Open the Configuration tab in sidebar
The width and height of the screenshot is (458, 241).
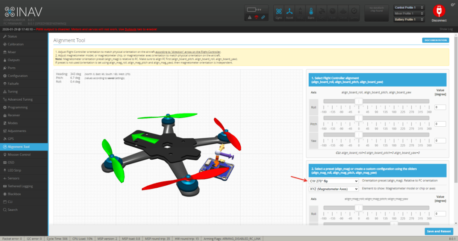pyautogui.click(x=17, y=76)
